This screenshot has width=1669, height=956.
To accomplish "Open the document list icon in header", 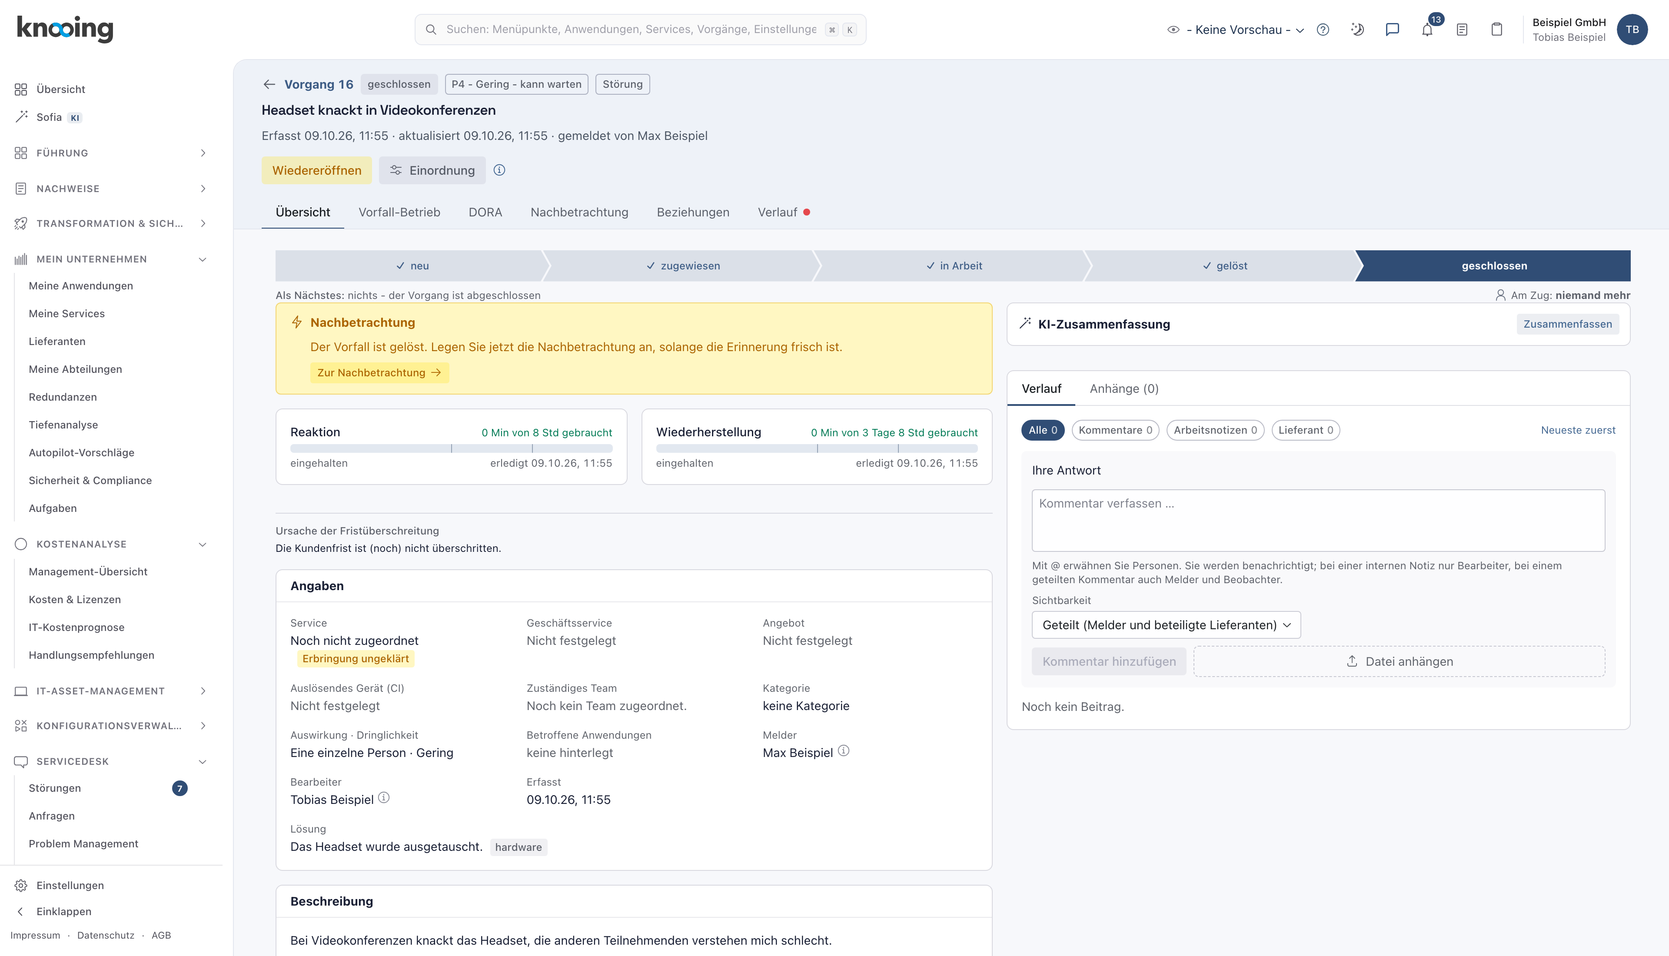I will [1462, 30].
